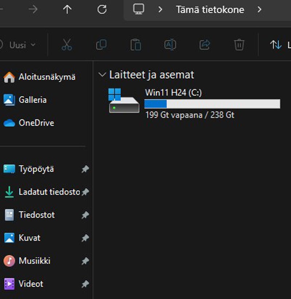Click the Copy icon in toolbar
The image size is (291, 299).
[101, 45]
